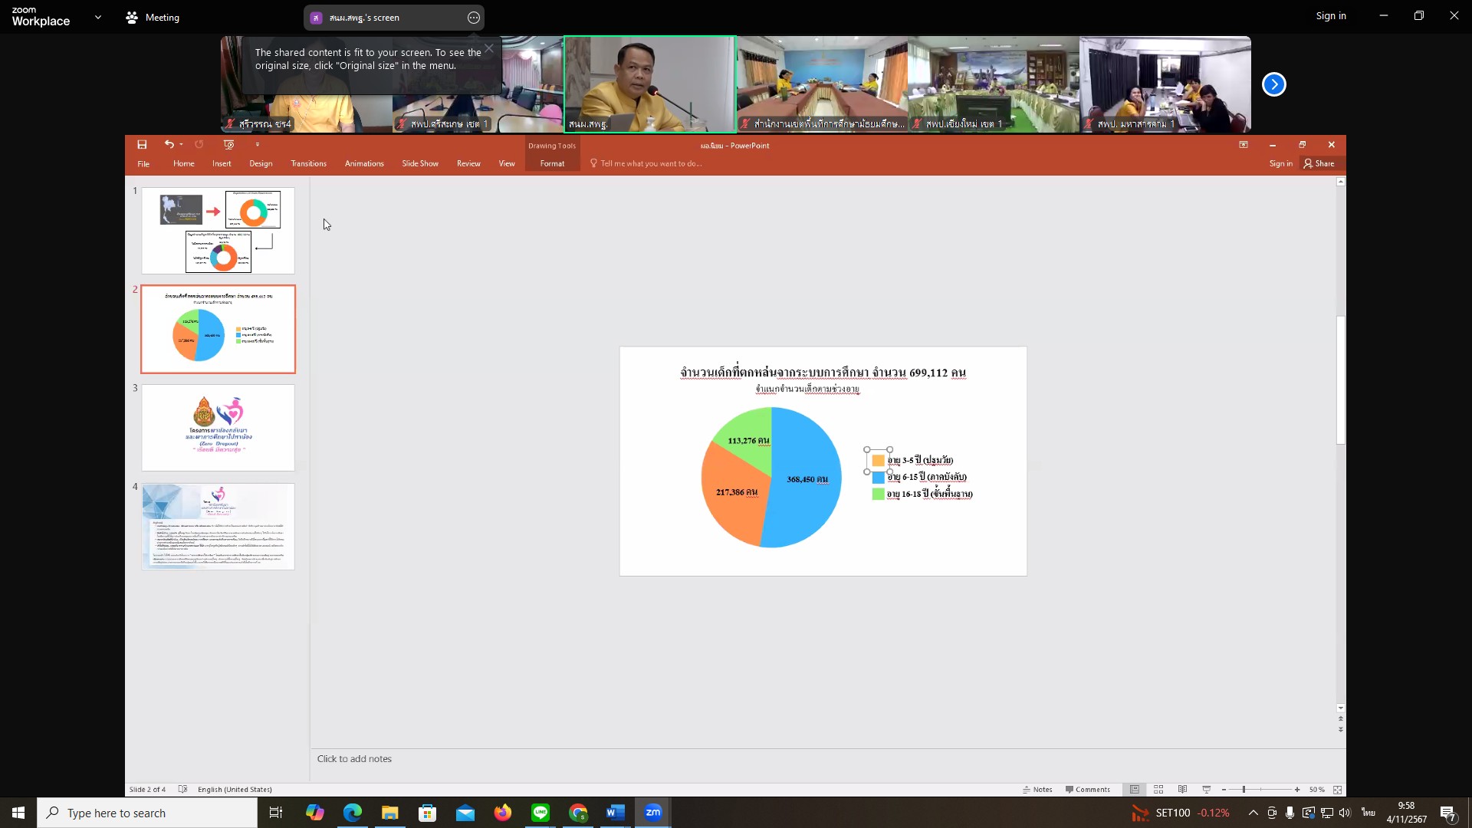
Task: Switch to Slide Sorter view icon
Action: click(1158, 790)
